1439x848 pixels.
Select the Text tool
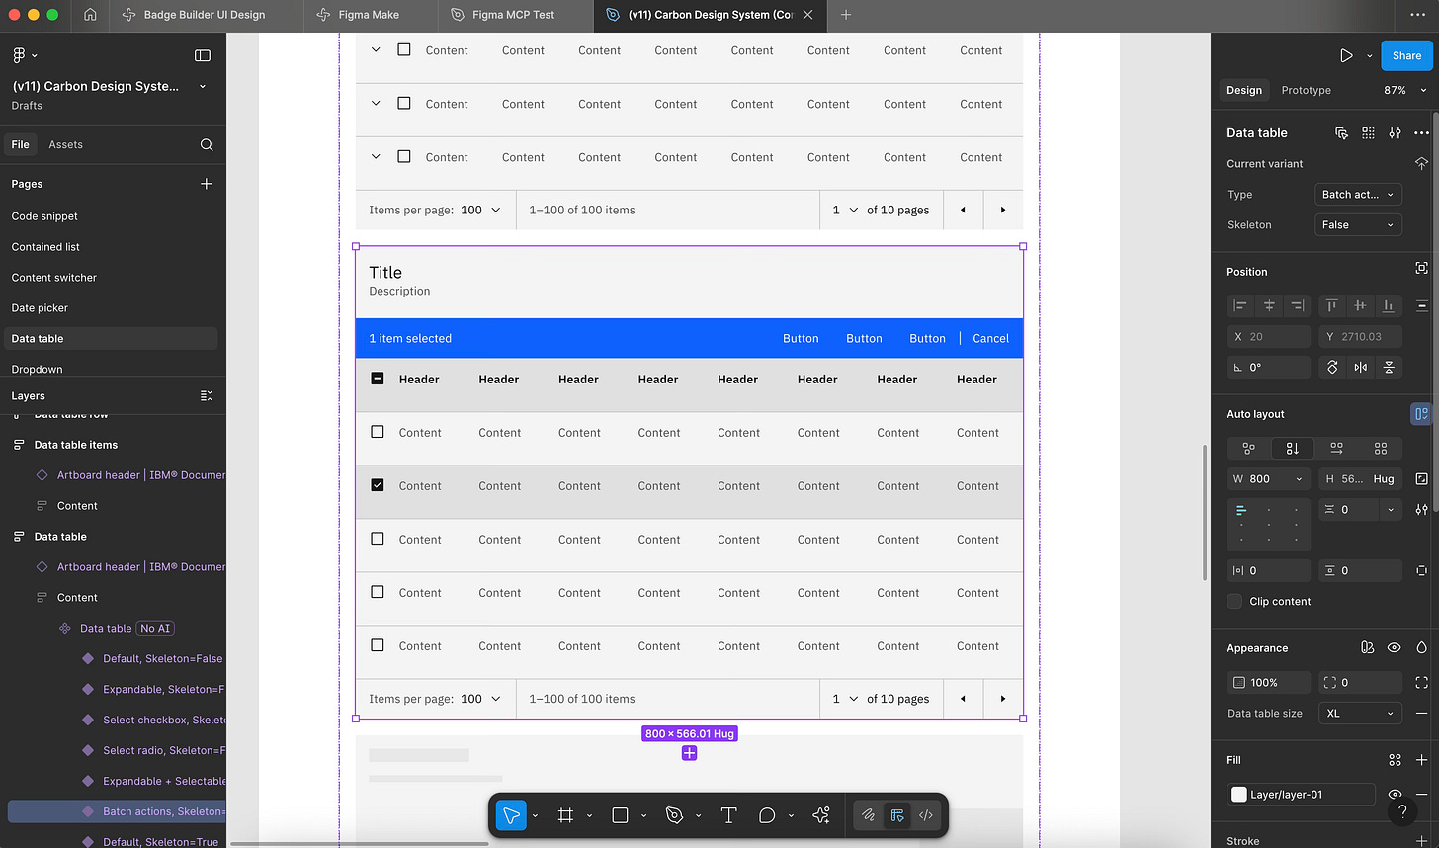[728, 814]
